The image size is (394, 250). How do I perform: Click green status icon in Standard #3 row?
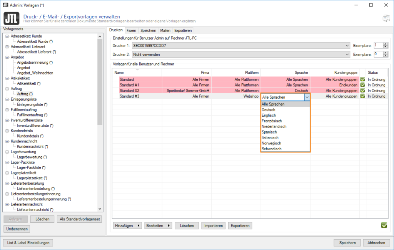point(362,96)
